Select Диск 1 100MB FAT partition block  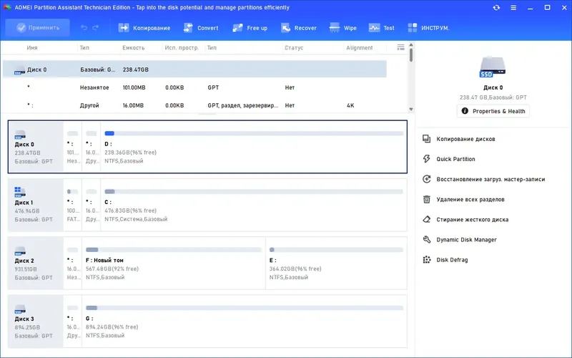pos(73,205)
